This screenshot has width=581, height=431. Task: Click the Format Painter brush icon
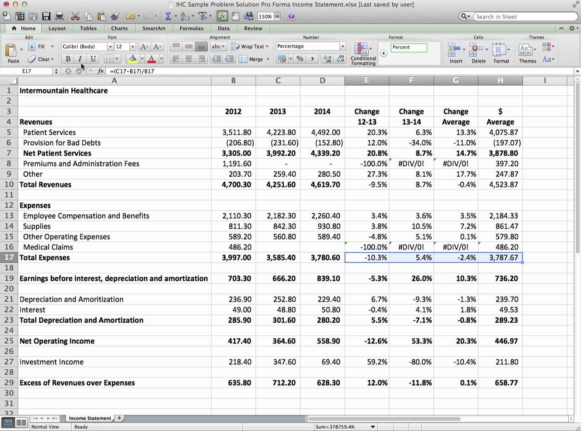pos(115,16)
